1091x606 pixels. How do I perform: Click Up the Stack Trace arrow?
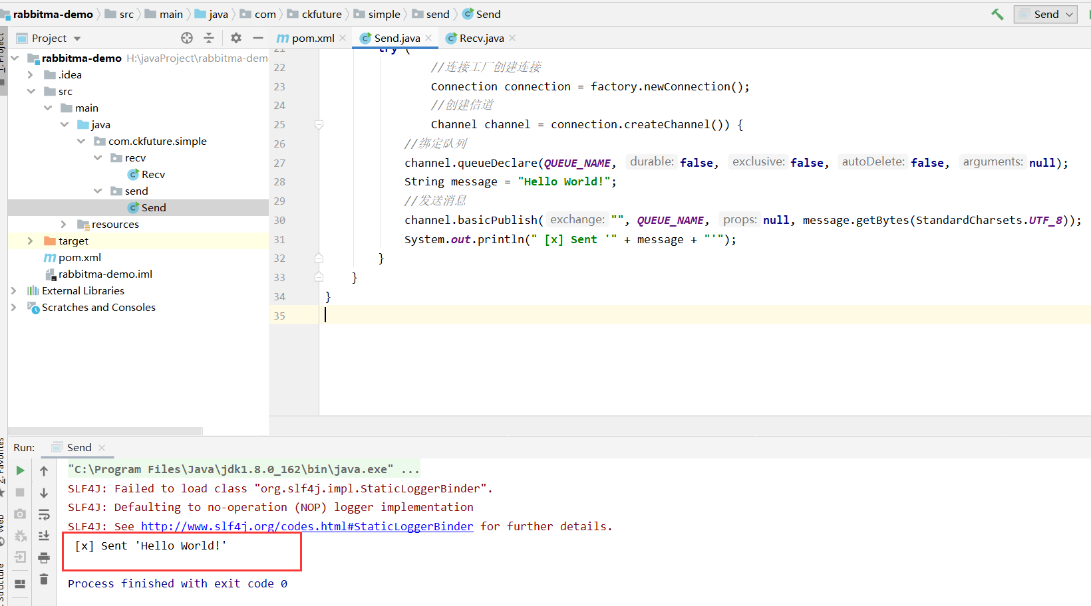(44, 470)
